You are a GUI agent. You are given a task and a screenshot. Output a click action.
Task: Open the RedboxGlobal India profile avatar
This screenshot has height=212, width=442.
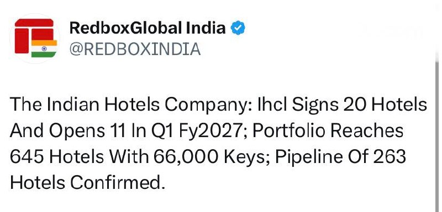click(35, 39)
